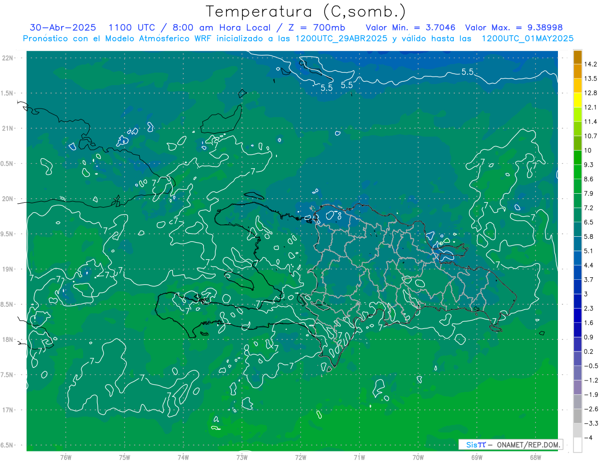Viewport: 601px width, 464px height.
Task: Click the '0.9' color scale label
Action: [589, 337]
